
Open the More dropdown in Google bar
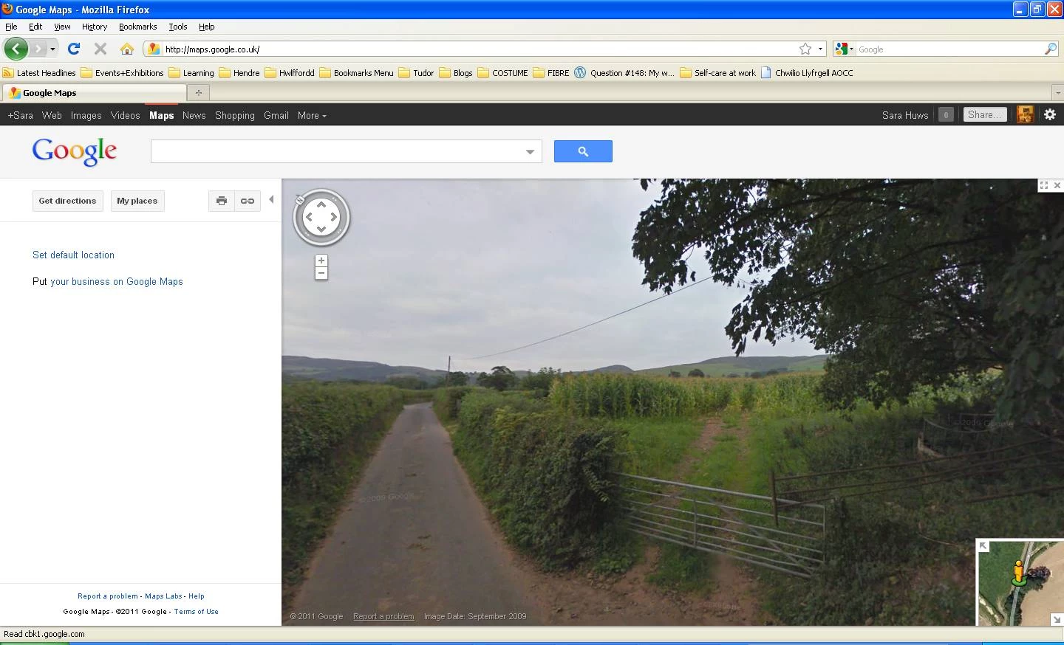pos(312,115)
